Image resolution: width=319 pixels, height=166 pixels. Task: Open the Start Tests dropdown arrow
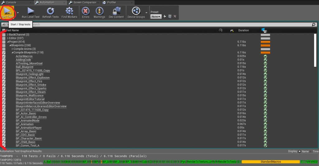(18, 12)
